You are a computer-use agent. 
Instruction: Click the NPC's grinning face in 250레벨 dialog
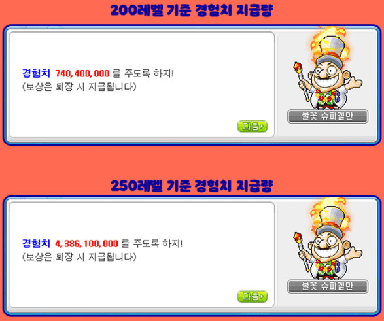pyautogui.click(x=327, y=246)
